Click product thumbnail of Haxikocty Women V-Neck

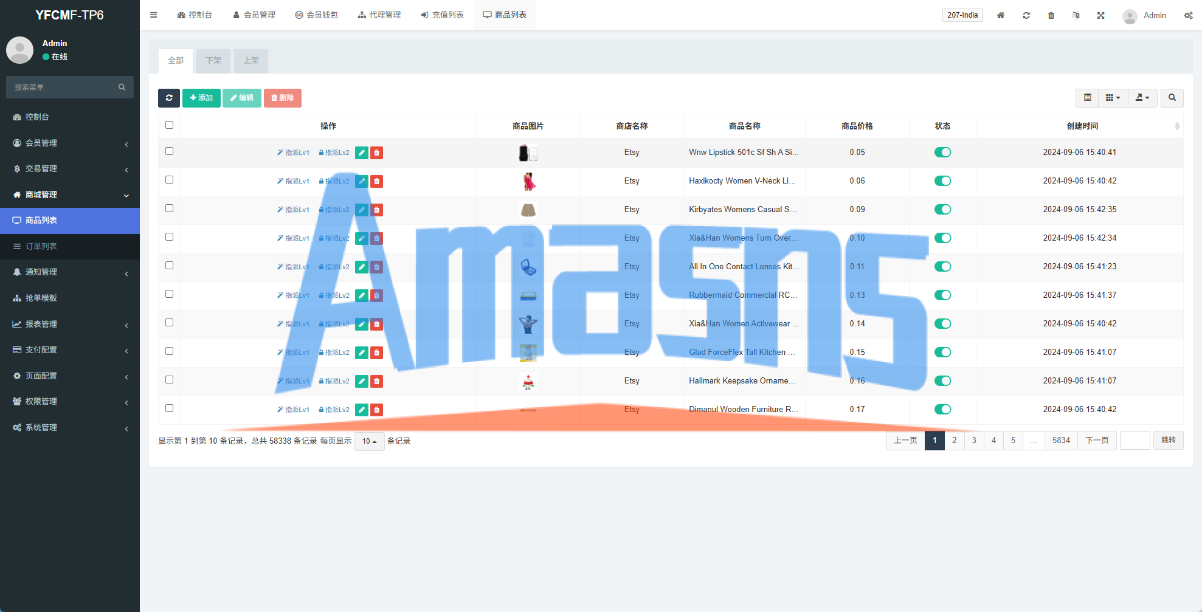pyautogui.click(x=528, y=181)
